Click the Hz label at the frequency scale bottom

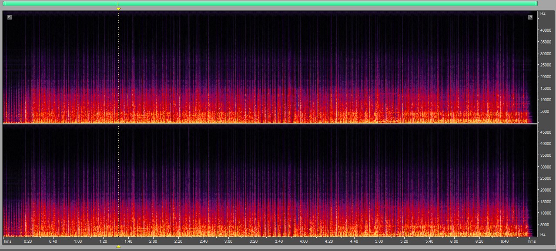543,234
